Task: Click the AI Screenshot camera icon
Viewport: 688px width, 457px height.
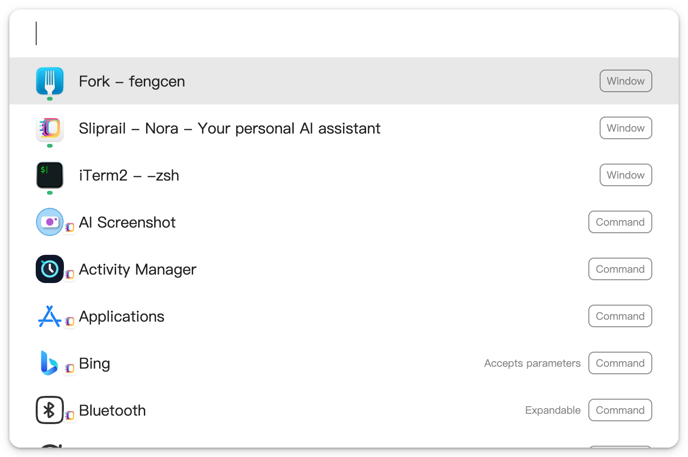Action: [50, 222]
